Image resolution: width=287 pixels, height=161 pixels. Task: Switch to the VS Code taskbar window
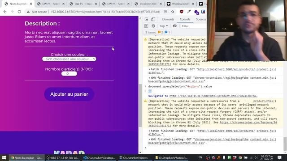click(99, 157)
